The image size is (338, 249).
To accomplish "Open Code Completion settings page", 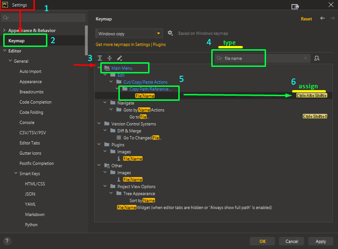I will (36, 102).
